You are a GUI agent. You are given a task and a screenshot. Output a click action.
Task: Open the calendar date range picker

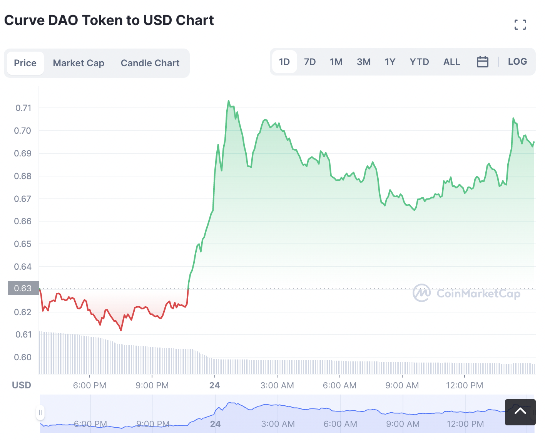[x=482, y=62]
